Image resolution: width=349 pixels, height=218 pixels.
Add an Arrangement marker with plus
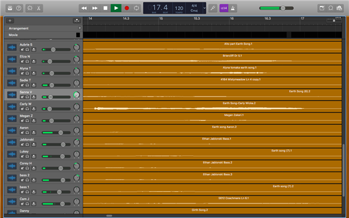pos(80,28)
